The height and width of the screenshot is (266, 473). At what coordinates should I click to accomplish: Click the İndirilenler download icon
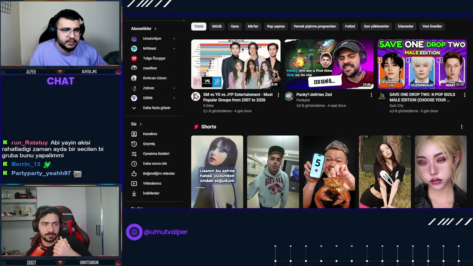134,193
